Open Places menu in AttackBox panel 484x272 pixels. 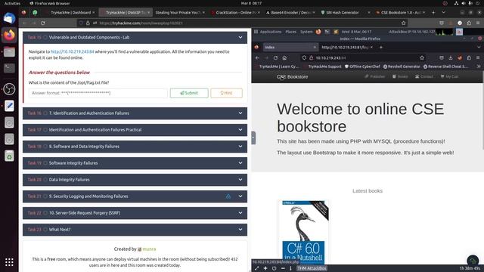click(290, 32)
